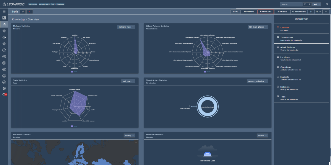Open the hamburger menu in the sidebar
This screenshot has height=165, width=331.
(4, 11)
